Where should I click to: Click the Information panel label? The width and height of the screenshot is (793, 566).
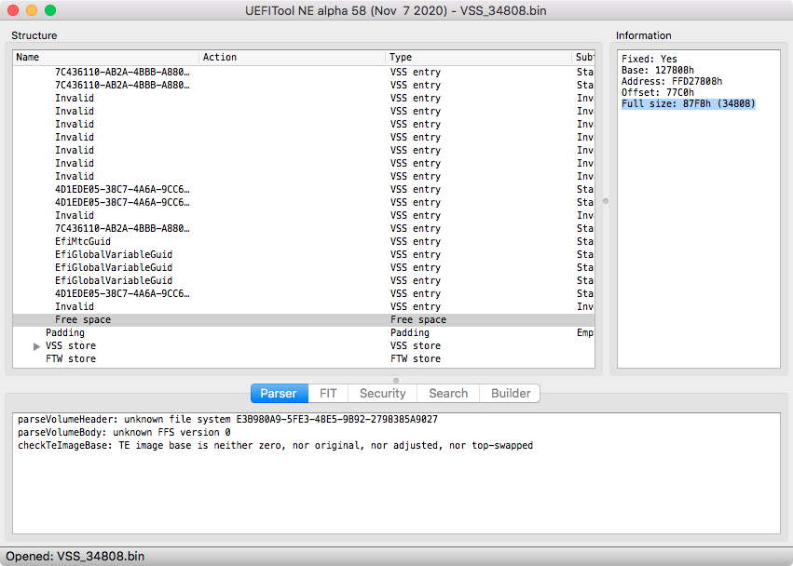click(643, 35)
